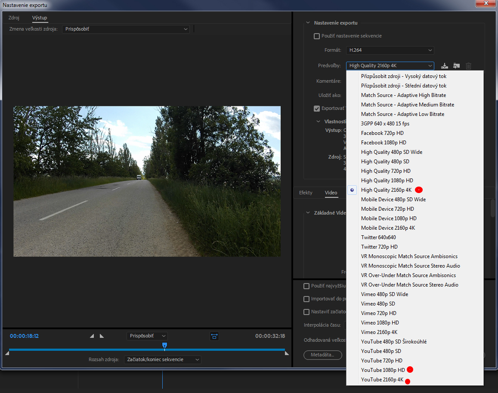This screenshot has height=393, width=498.
Task: Click the blue playhead marker on timeline
Action: click(x=164, y=345)
